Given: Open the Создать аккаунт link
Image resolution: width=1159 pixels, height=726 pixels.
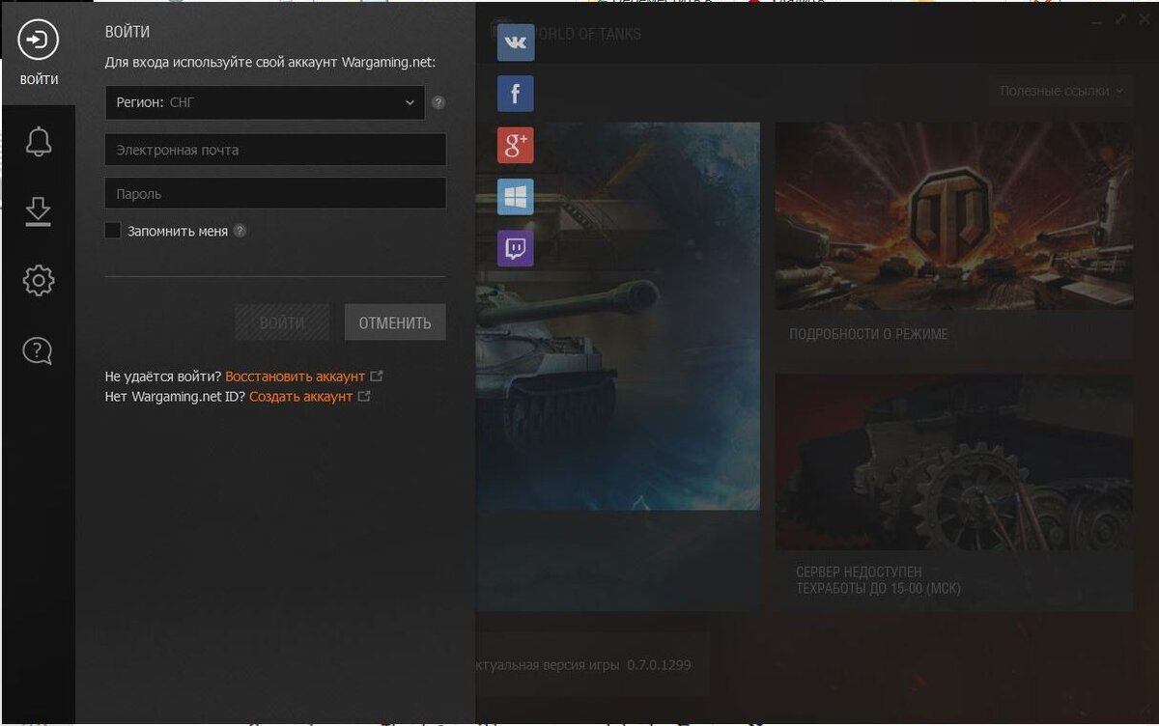Looking at the screenshot, I should click(x=301, y=396).
